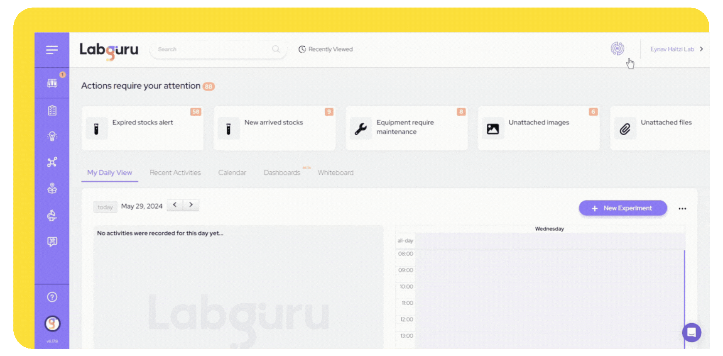Expand the Eynav Haltzi Lab account chevron
This screenshot has width=723, height=356.
701,49
